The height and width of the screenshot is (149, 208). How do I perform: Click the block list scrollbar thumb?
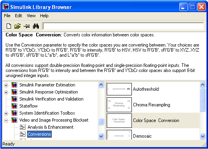point(203,100)
